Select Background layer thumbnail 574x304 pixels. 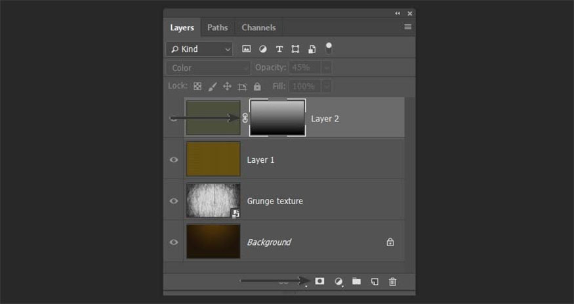213,242
